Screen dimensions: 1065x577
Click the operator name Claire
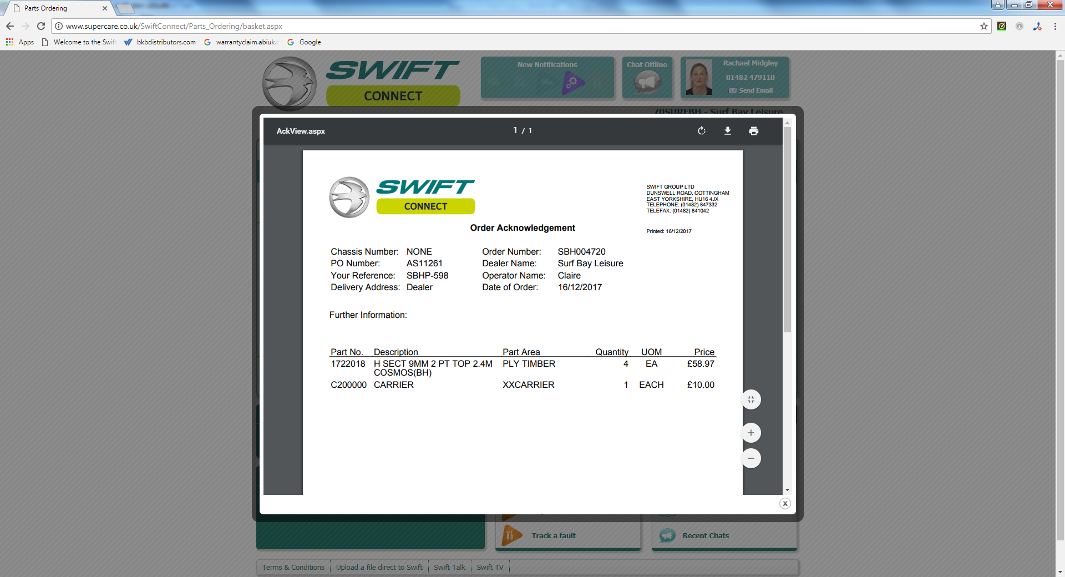point(569,276)
